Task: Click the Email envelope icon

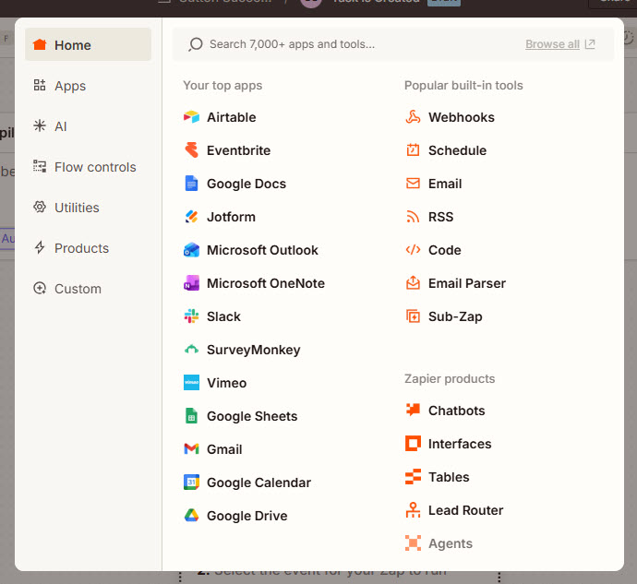Action: [413, 184]
